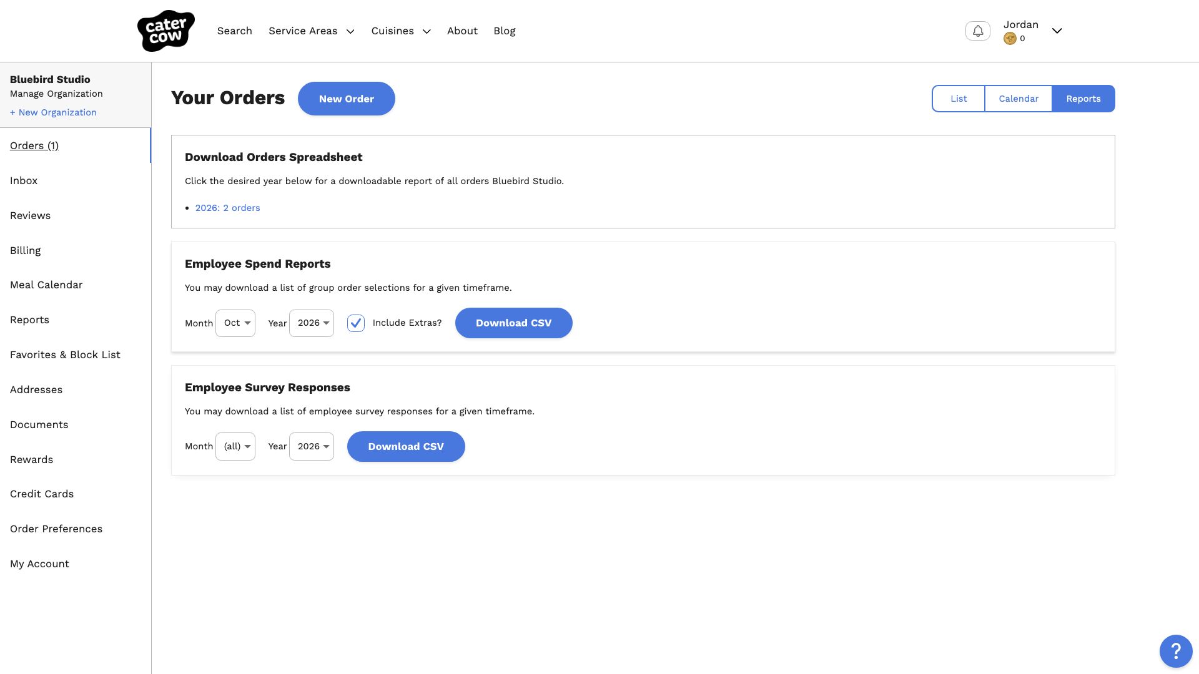
Task: Open the help question mark bubble
Action: (x=1176, y=651)
